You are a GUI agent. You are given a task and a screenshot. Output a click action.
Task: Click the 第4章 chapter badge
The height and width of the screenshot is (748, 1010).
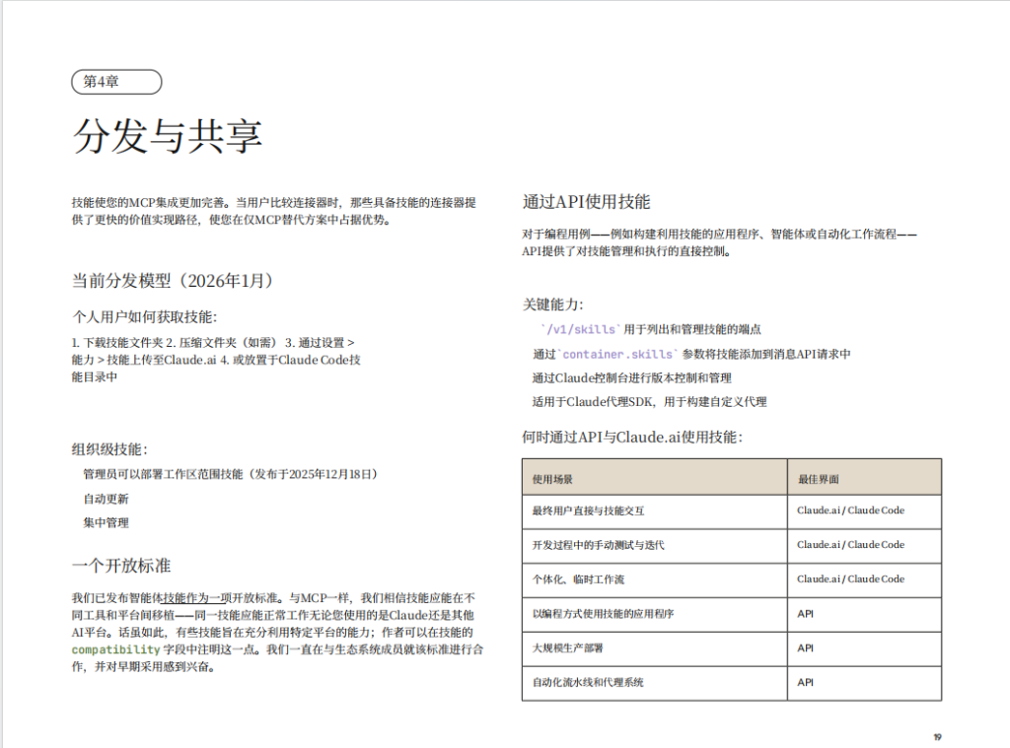[116, 82]
